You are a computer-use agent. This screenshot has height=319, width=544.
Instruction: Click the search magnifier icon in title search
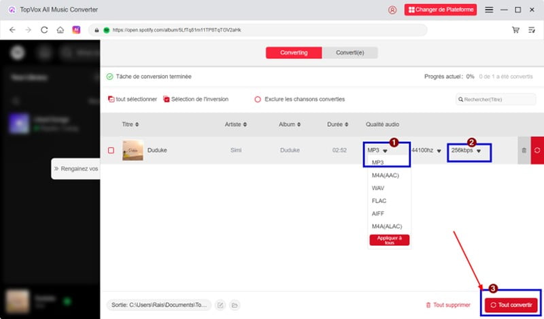461,99
